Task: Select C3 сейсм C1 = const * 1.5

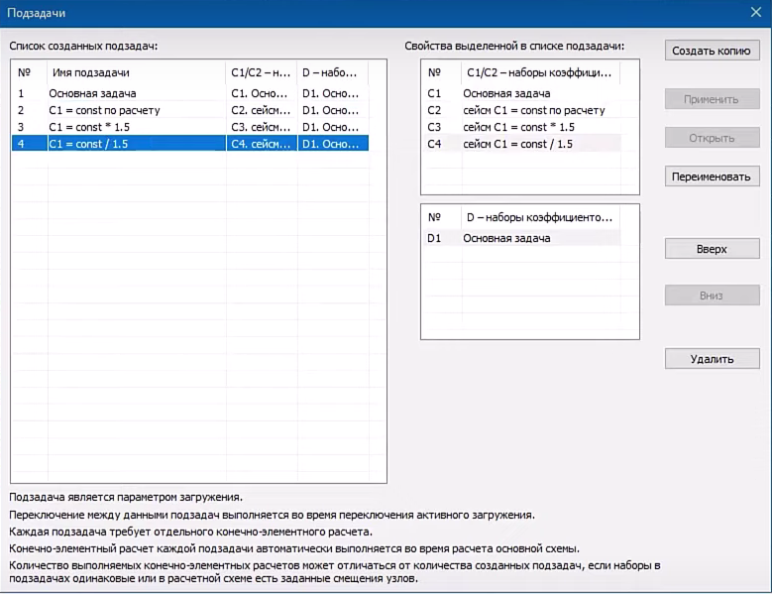Action: tap(518, 127)
